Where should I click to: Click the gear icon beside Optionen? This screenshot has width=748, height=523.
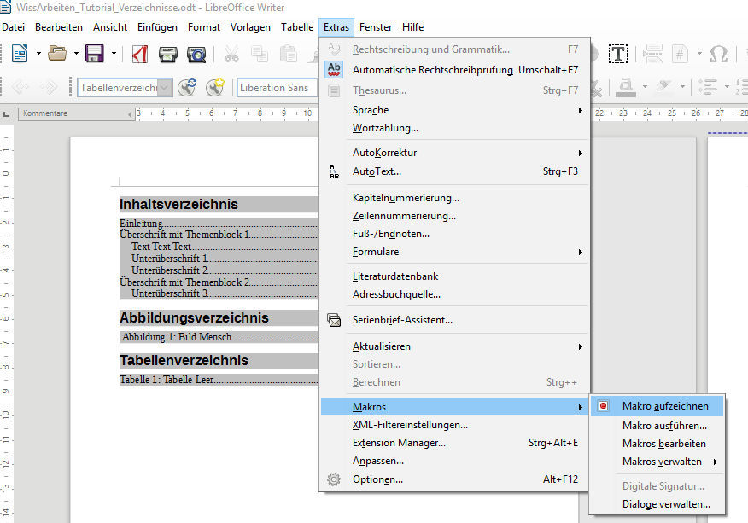(x=334, y=479)
